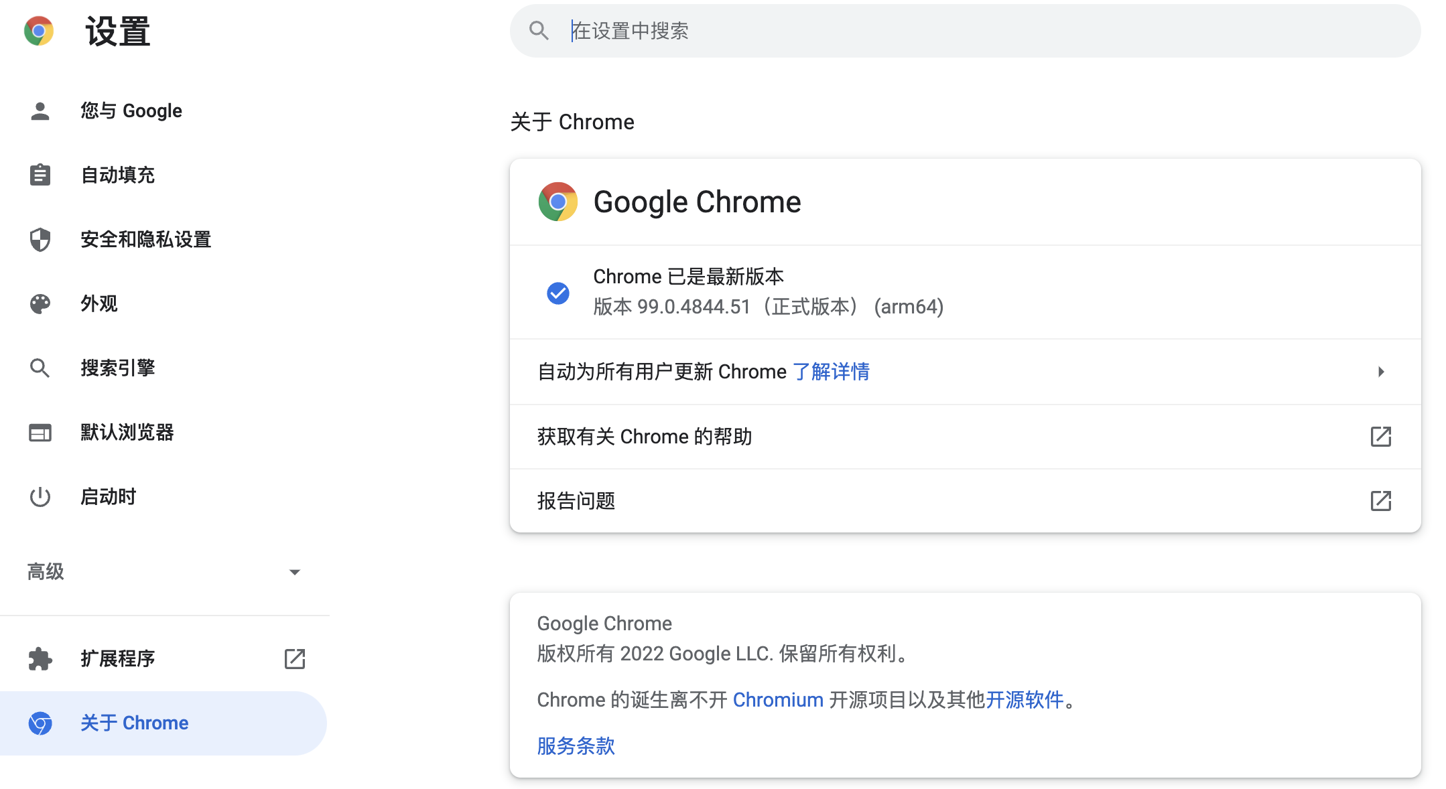Click the Chrome logo next to 设置
Screen dimensions: 1446x789
pyautogui.click(x=39, y=31)
